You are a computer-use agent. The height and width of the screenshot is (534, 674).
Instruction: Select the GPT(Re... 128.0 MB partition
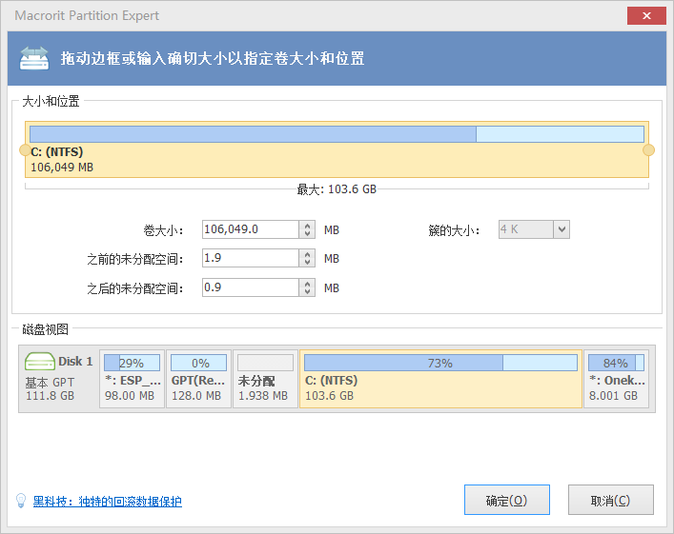click(198, 379)
